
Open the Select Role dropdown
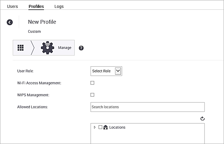click(106, 71)
